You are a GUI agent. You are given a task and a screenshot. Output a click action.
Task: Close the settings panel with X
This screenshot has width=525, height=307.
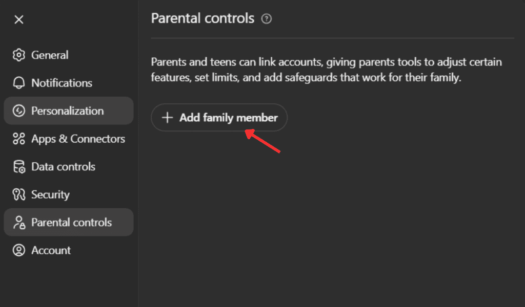[19, 19]
